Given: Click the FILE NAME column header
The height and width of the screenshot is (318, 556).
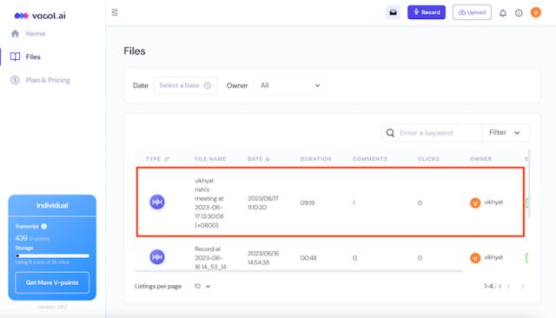Looking at the screenshot, I should click(x=210, y=159).
